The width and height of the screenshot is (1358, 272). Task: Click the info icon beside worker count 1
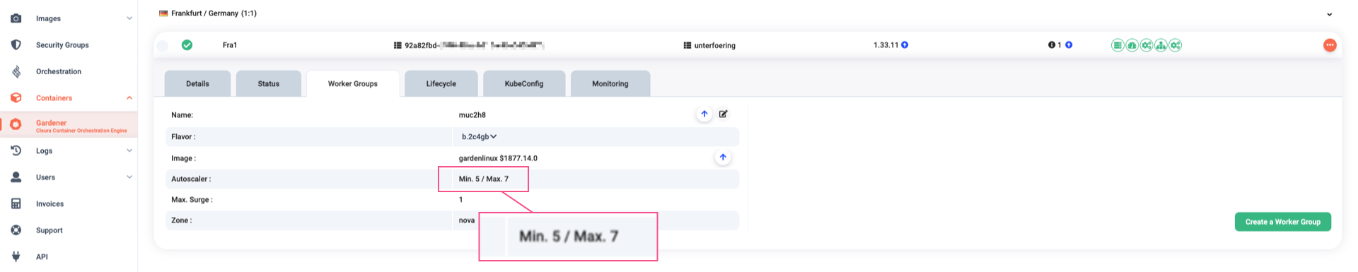click(x=1051, y=45)
